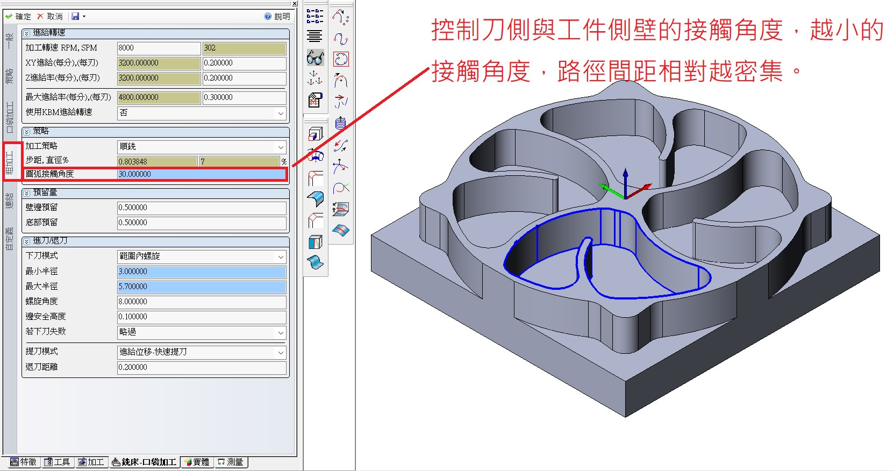The image size is (894, 471).
Task: Click the blue wavy surface icon
Action: tap(316, 262)
